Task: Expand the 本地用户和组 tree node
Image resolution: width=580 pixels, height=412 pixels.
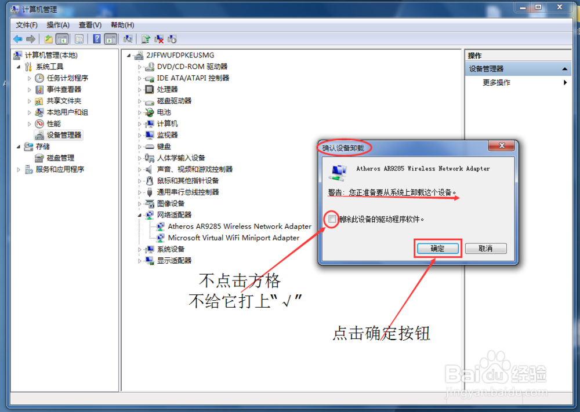Action: point(29,112)
